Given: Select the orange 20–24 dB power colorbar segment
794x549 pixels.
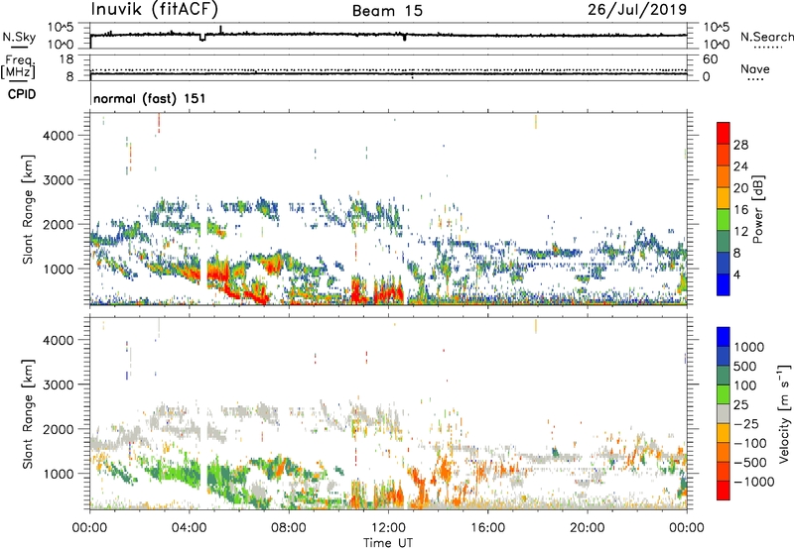Looking at the screenshot, I should (x=724, y=176).
